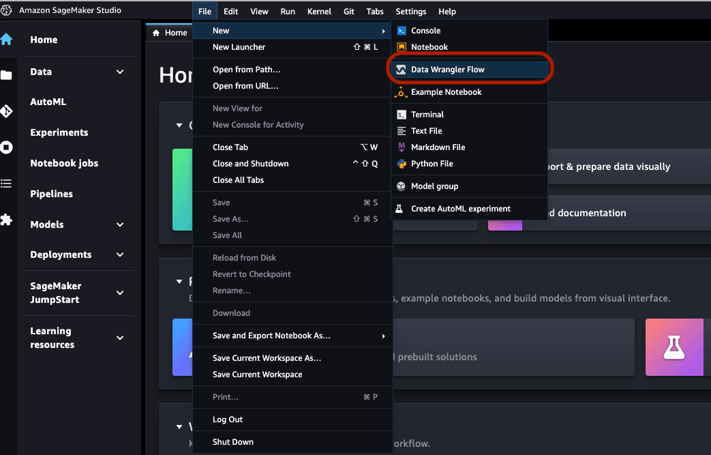
Task: Click the Model group cube icon
Action: [401, 186]
